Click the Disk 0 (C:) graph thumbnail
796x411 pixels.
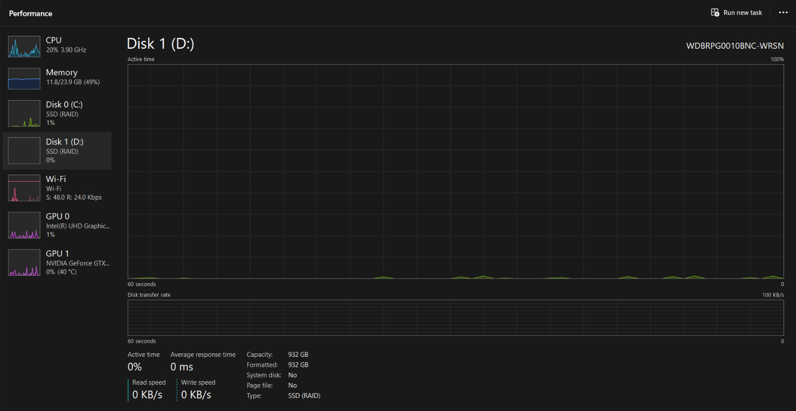tap(24, 113)
